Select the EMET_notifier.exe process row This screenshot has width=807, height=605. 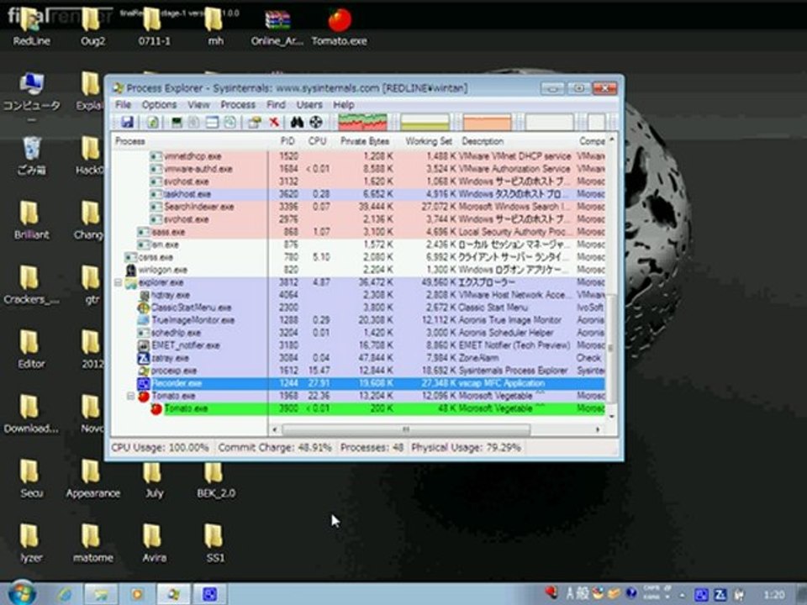(x=358, y=345)
